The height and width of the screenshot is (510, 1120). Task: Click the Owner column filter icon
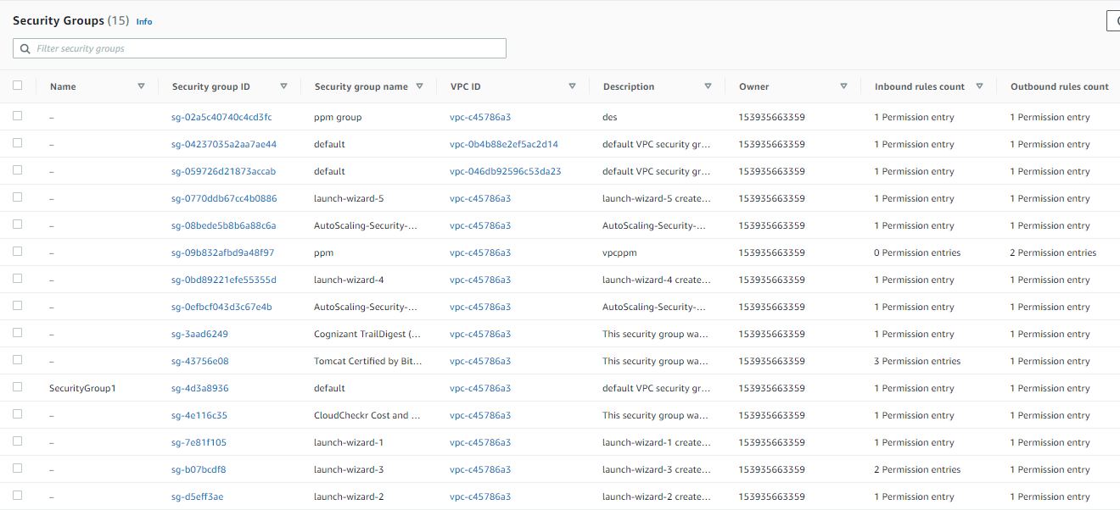coord(843,86)
